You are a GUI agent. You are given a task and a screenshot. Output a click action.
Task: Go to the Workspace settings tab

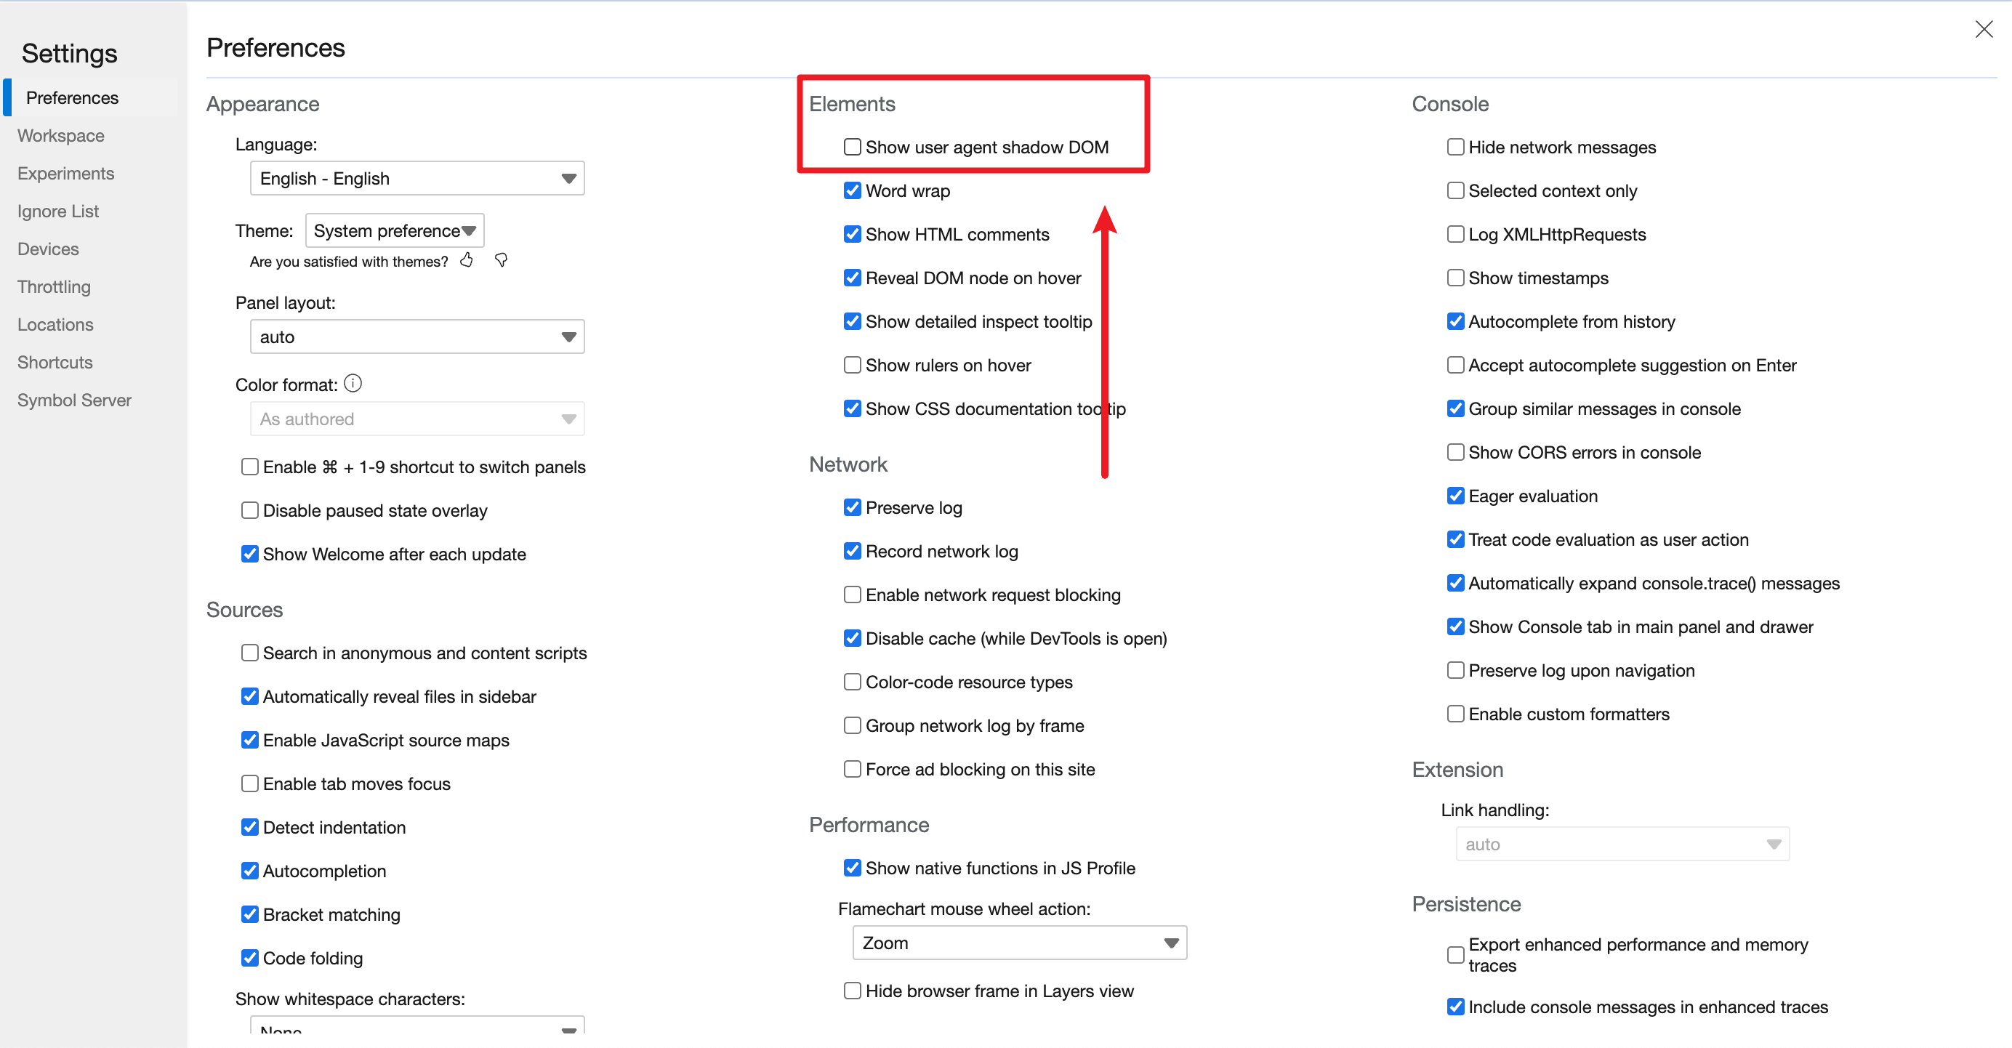(61, 136)
